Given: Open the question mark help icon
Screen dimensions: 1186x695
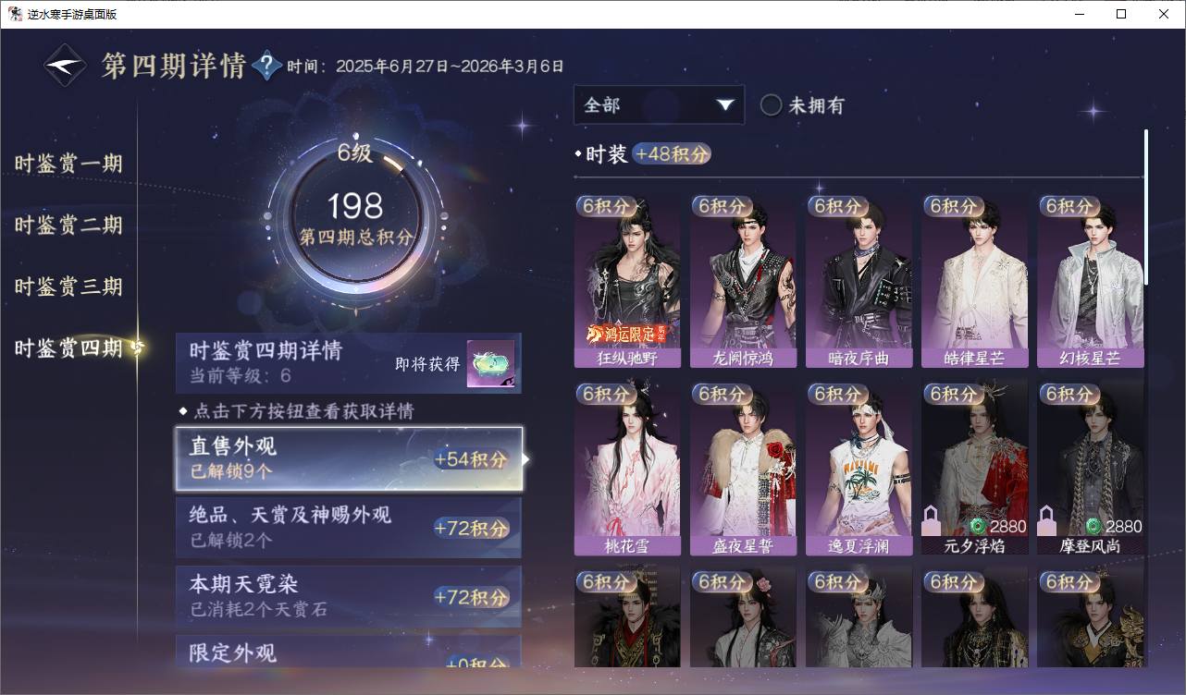Looking at the screenshot, I should [x=266, y=66].
